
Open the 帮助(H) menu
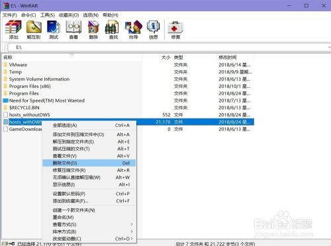[111, 15]
